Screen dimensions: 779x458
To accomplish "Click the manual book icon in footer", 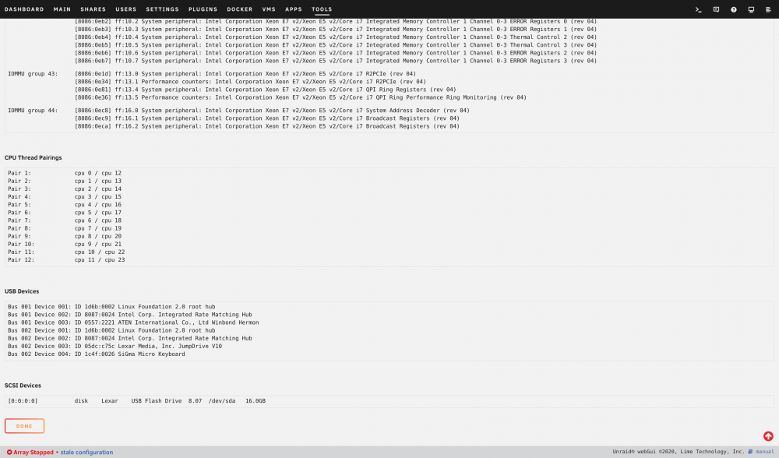I will 750,452.
